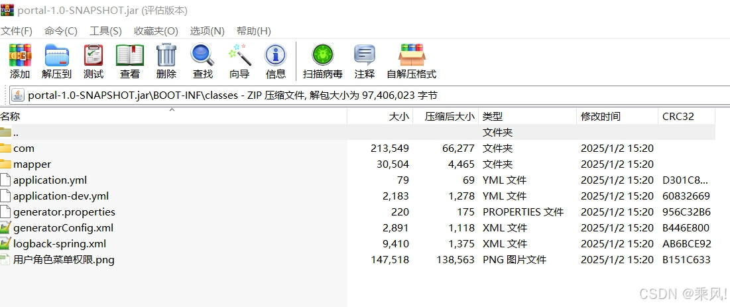Select the file name application.yml
This screenshot has height=307, width=730.
(50, 180)
